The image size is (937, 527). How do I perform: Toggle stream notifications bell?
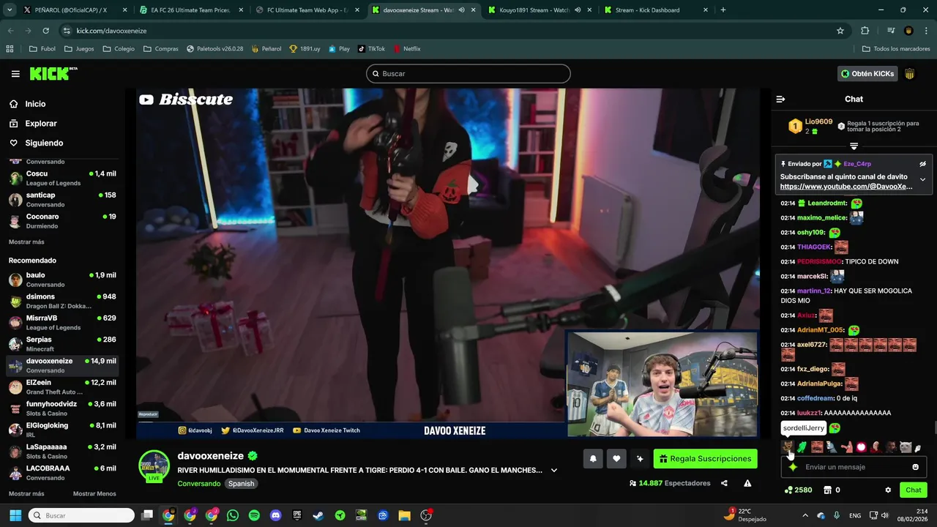point(593,459)
